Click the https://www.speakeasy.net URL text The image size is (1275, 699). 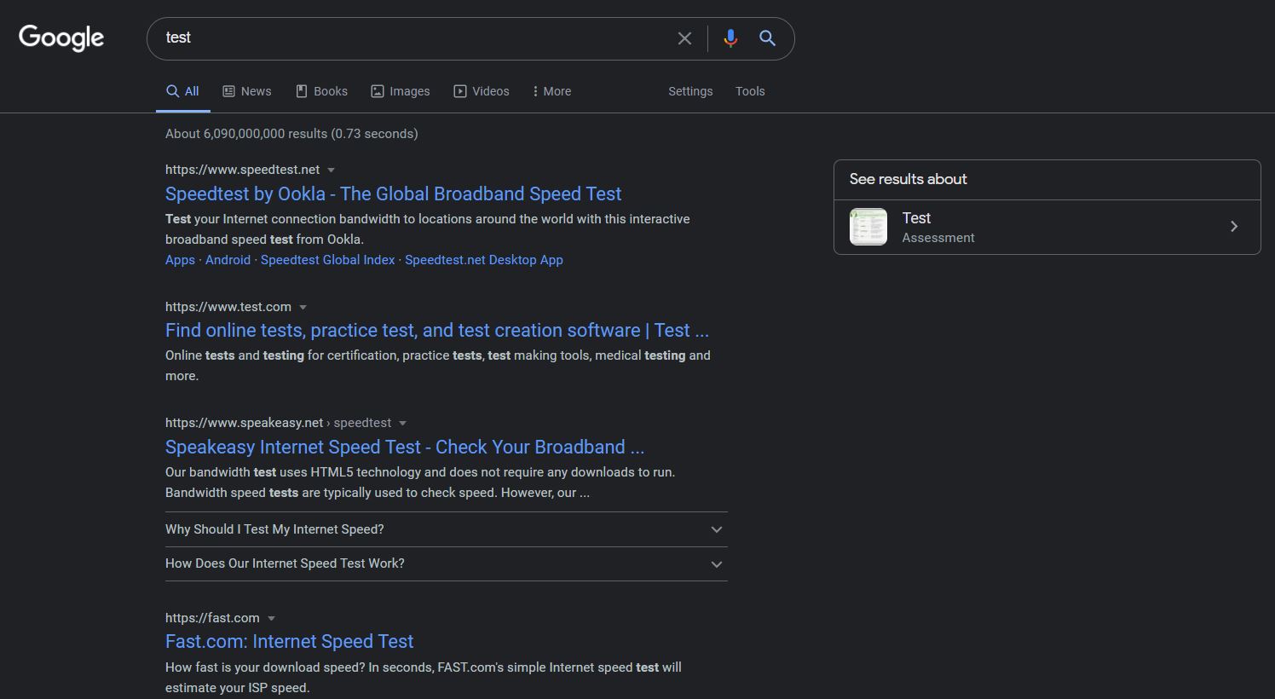[x=245, y=423]
